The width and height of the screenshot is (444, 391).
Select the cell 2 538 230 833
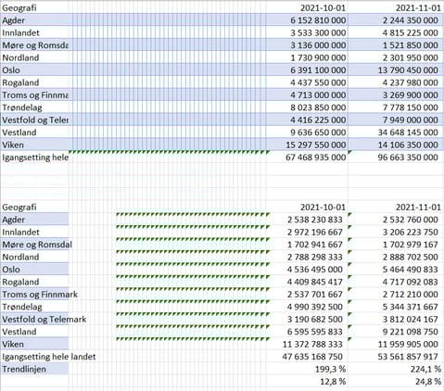click(315, 220)
